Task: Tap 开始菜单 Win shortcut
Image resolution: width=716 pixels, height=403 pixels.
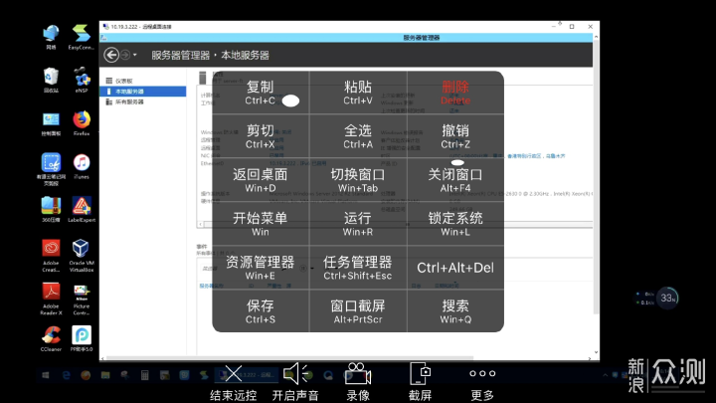Action: pyautogui.click(x=261, y=224)
